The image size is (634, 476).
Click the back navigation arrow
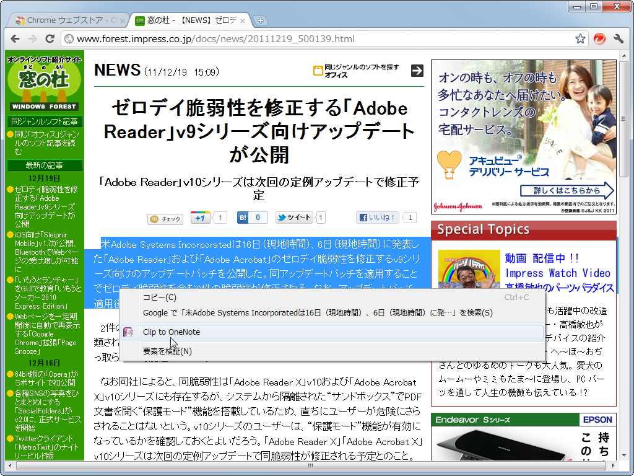pos(15,38)
